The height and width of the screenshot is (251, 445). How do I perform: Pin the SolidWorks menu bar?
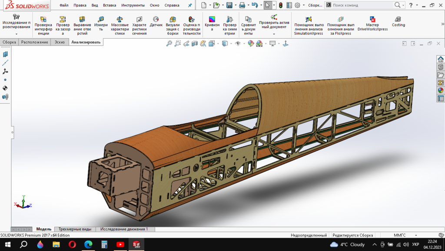tap(189, 6)
